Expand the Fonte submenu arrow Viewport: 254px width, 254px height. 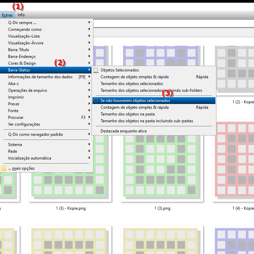point(89,110)
